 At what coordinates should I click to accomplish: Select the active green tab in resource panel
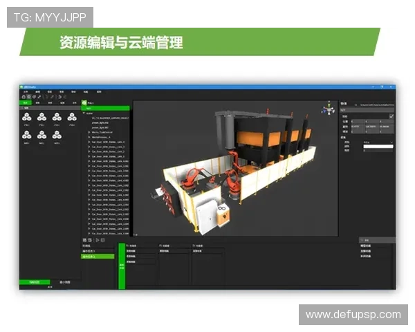[x=26, y=103]
